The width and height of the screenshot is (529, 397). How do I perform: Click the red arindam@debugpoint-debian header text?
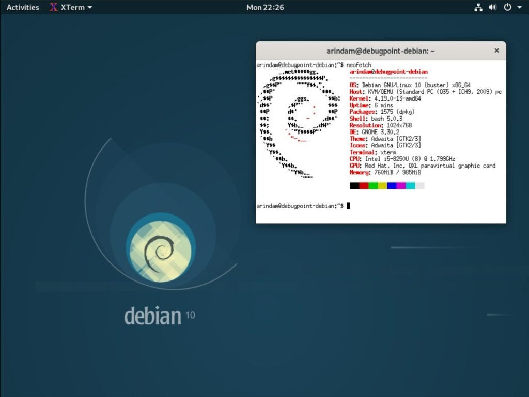pyautogui.click(x=388, y=72)
